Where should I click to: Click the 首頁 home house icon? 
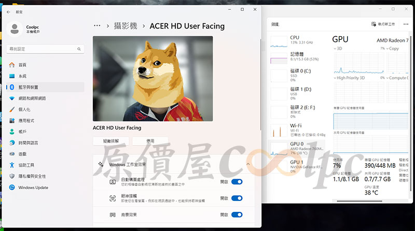click(x=12, y=65)
